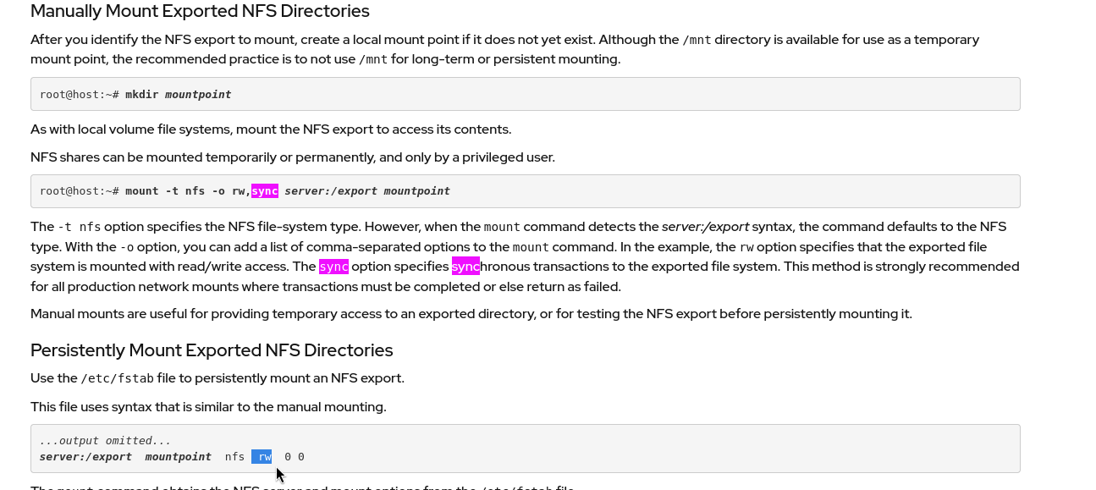This screenshot has width=1096, height=490.
Task: Click the word mountpoint in the fstab entry
Action: click(178, 457)
